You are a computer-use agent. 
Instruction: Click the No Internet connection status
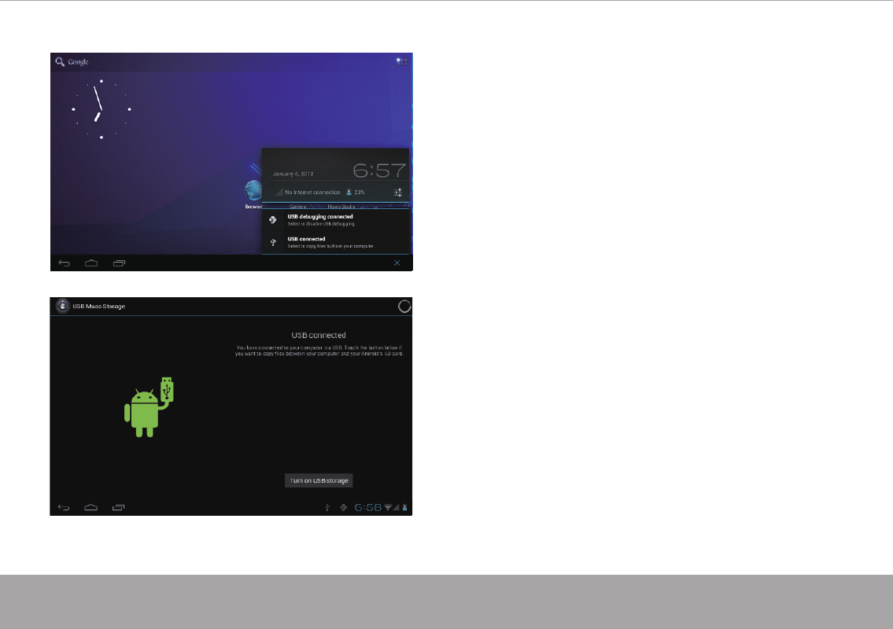(x=312, y=193)
